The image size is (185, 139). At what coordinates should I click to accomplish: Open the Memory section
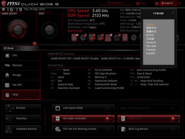[x=21, y=65]
